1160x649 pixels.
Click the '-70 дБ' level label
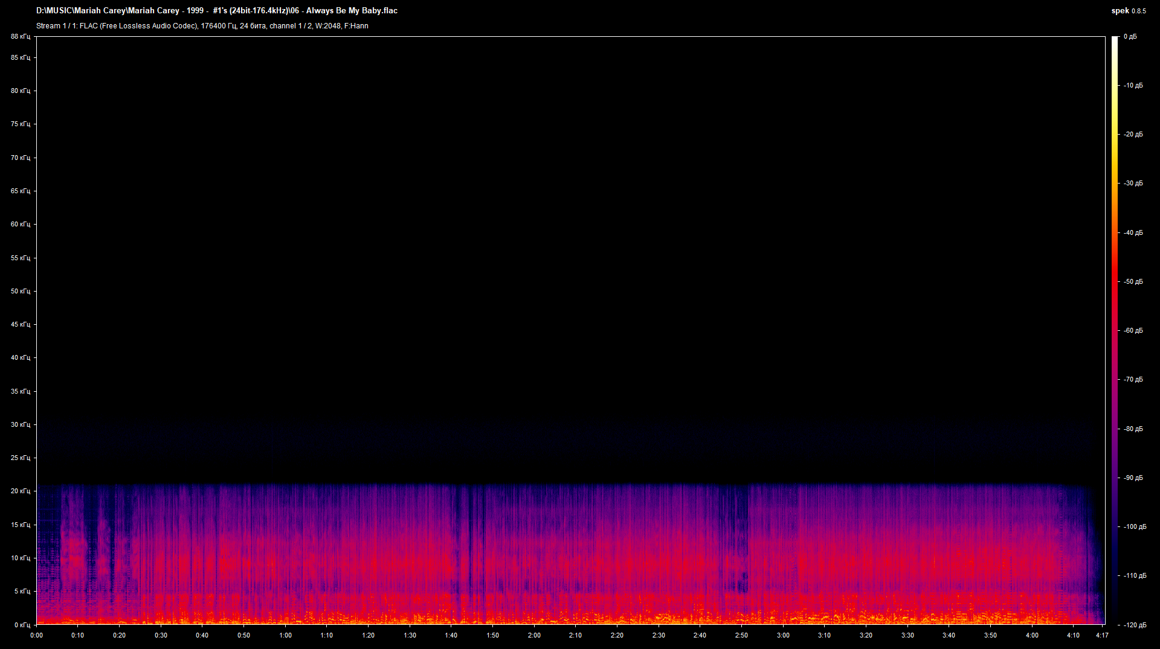coord(1133,380)
